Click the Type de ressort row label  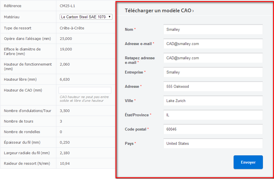click(18, 28)
